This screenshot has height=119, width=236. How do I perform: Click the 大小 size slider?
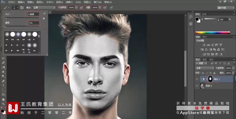[x=22, y=18]
